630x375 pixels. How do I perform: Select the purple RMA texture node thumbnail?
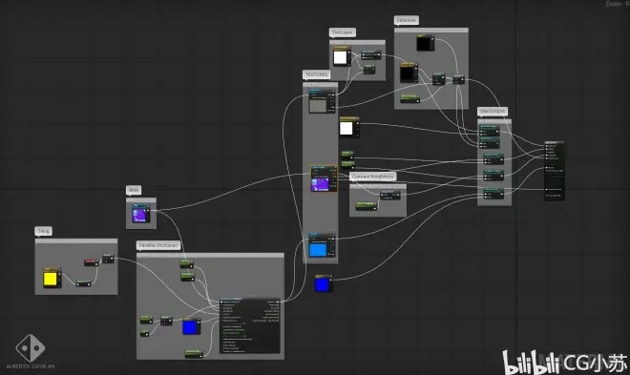pyautogui.click(x=141, y=214)
